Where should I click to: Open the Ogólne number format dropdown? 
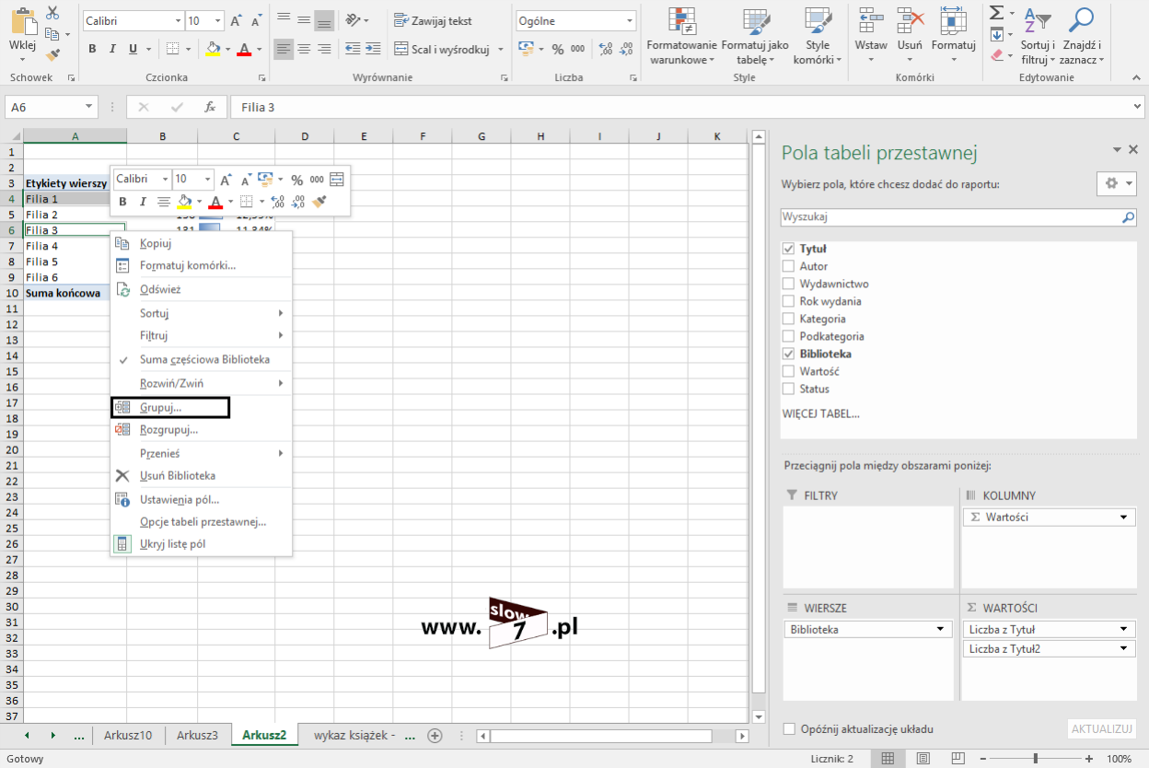coord(630,20)
